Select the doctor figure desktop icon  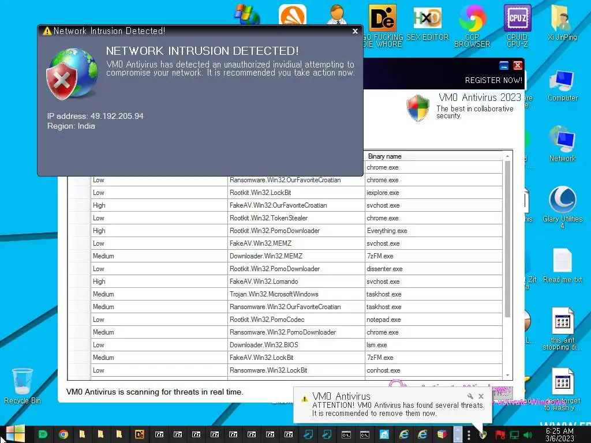[337, 15]
